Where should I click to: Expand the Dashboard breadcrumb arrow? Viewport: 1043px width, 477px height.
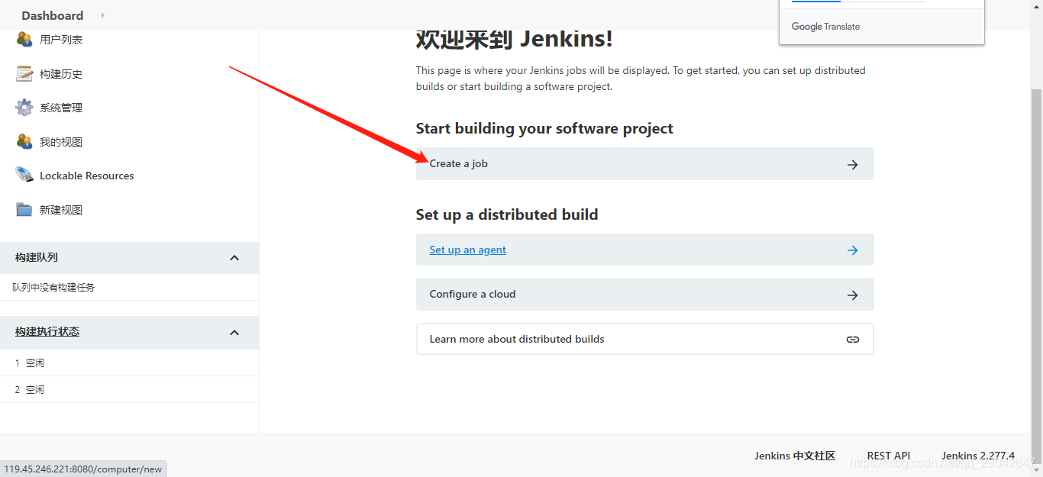coord(103,15)
